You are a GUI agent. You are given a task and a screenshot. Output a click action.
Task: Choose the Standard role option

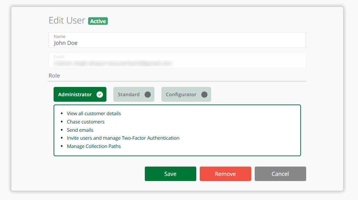coord(129,94)
